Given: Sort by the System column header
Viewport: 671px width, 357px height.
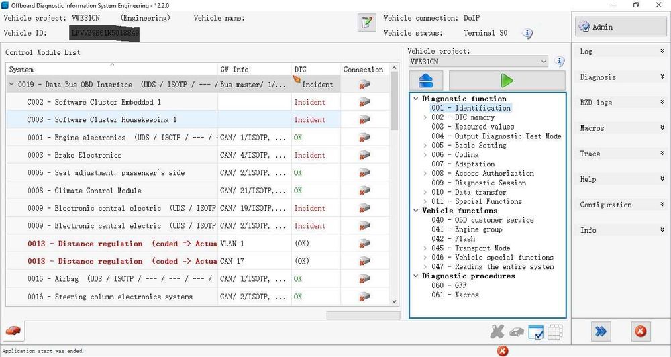Looking at the screenshot, I should click(111, 69).
